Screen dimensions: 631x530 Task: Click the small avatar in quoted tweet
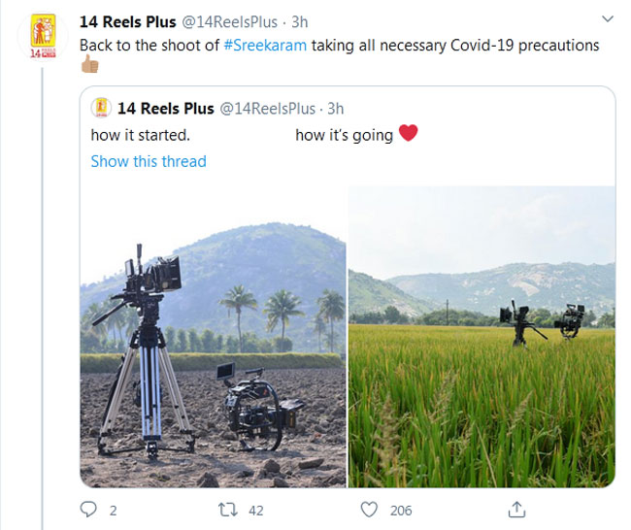101,108
